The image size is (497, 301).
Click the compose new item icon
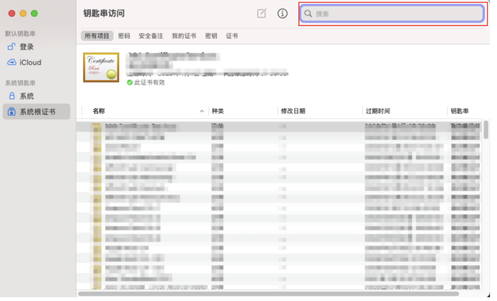[x=261, y=13]
